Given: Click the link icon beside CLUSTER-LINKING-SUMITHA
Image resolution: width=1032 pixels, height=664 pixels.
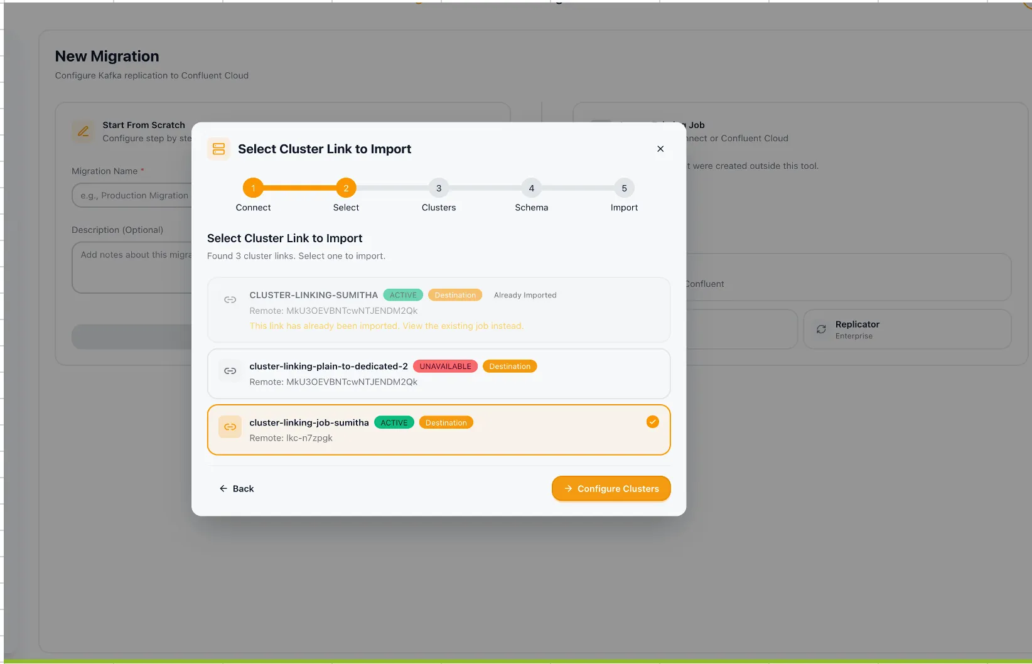Looking at the screenshot, I should (x=230, y=299).
